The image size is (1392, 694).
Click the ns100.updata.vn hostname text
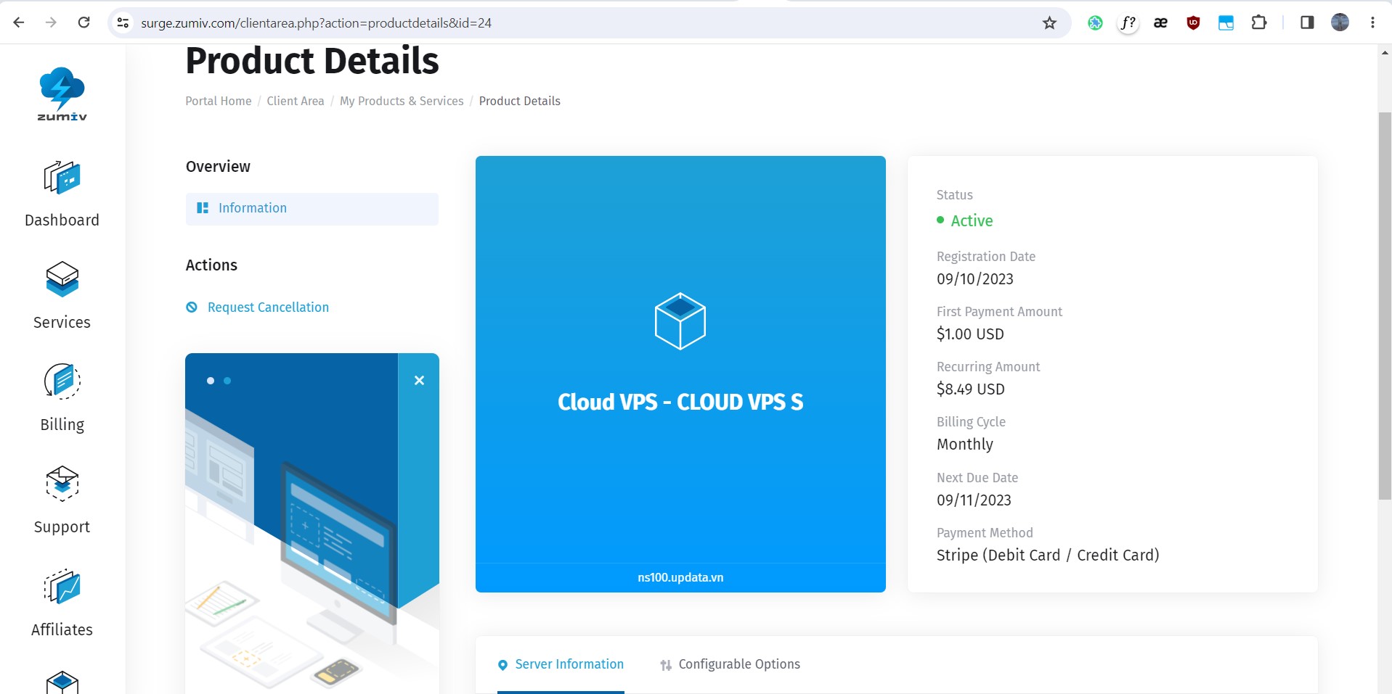tap(680, 578)
